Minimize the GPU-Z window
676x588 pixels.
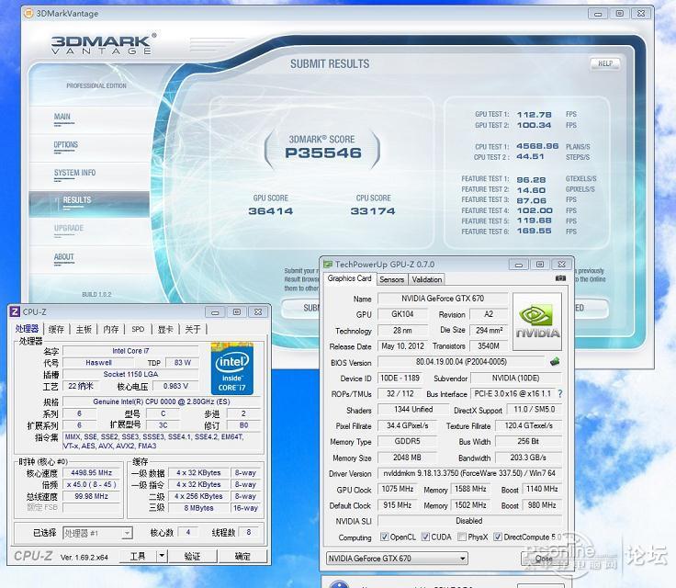[x=519, y=264]
